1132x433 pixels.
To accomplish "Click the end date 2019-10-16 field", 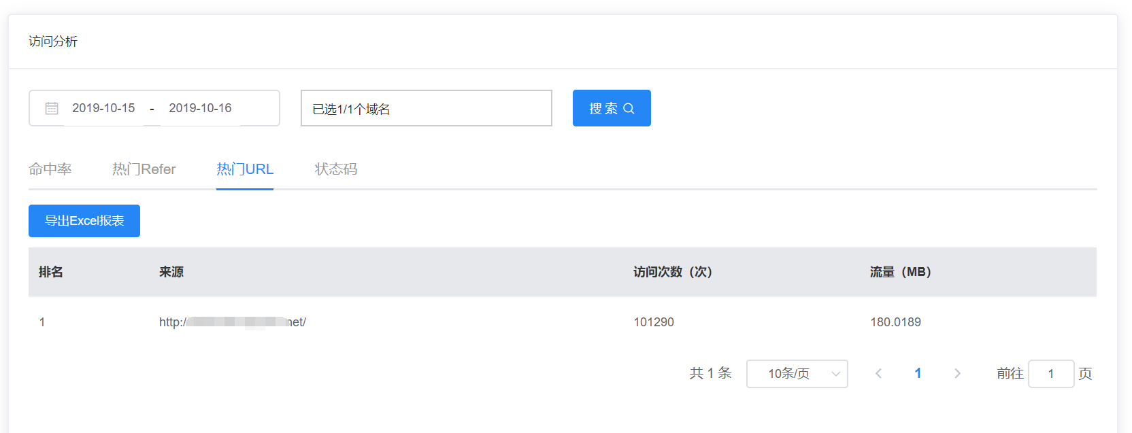I will [x=200, y=108].
